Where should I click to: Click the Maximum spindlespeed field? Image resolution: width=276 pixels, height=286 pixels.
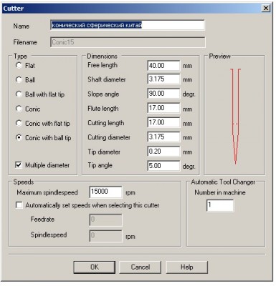click(105, 192)
